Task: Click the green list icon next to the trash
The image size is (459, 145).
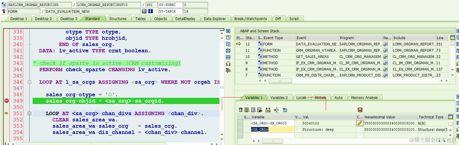Action: pos(247,110)
